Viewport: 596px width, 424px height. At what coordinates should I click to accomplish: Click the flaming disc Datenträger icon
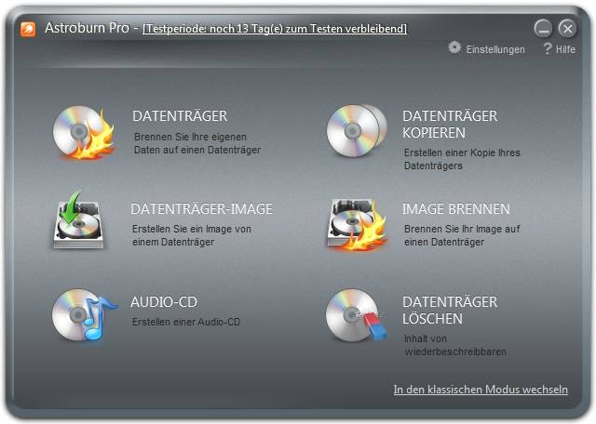(x=82, y=131)
